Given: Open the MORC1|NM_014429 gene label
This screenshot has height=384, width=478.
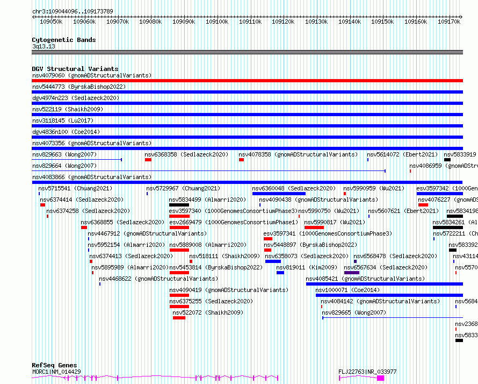Looking at the screenshot, I should 56,372.
